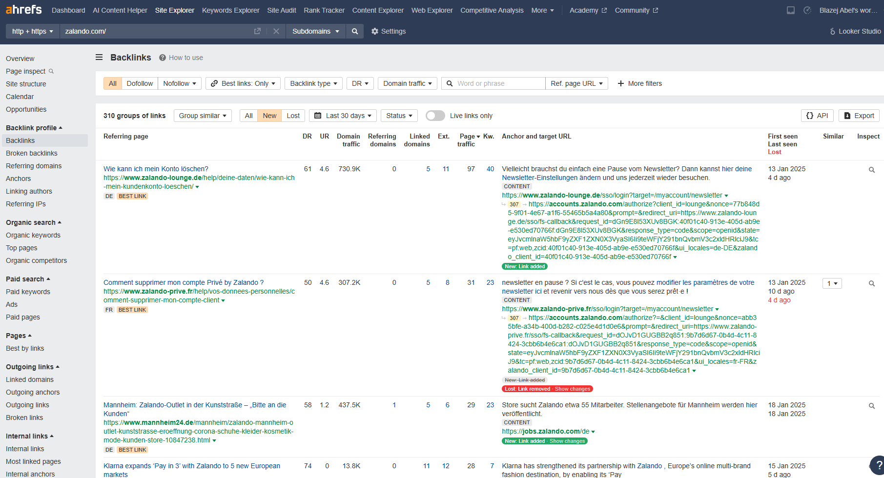
Task: Open Ref. page URL dropdown
Action: [x=576, y=83]
